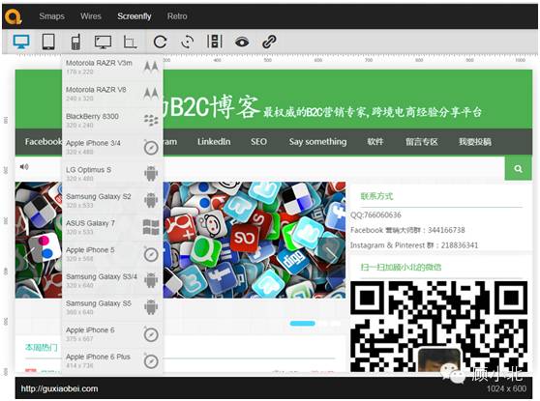
Task: Pick BlackBerry 8300 in the device list
Action: point(112,121)
